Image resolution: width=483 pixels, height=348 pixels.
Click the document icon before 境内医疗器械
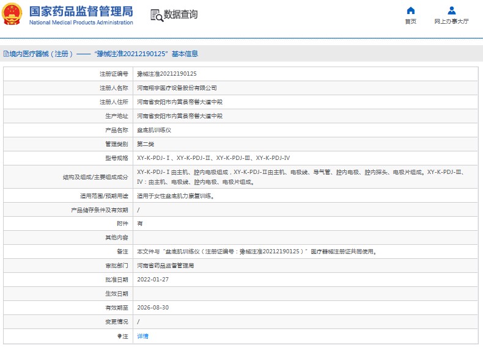(6, 54)
